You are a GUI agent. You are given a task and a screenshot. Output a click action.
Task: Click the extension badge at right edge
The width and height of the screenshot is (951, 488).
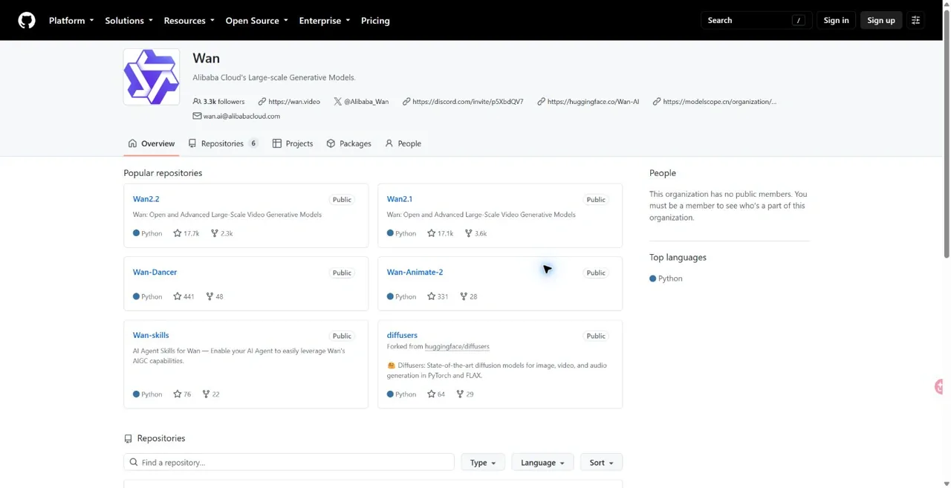click(939, 386)
